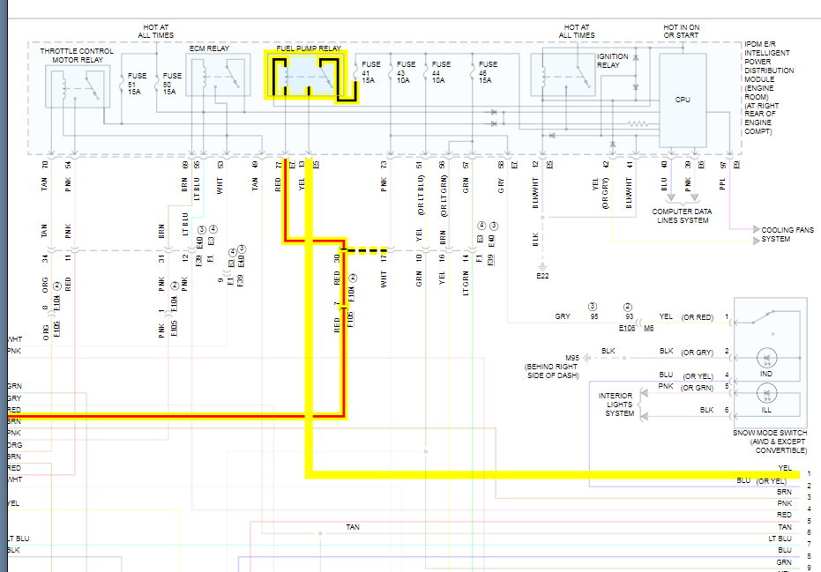Click Fuse 46 15A label

click(x=488, y=72)
